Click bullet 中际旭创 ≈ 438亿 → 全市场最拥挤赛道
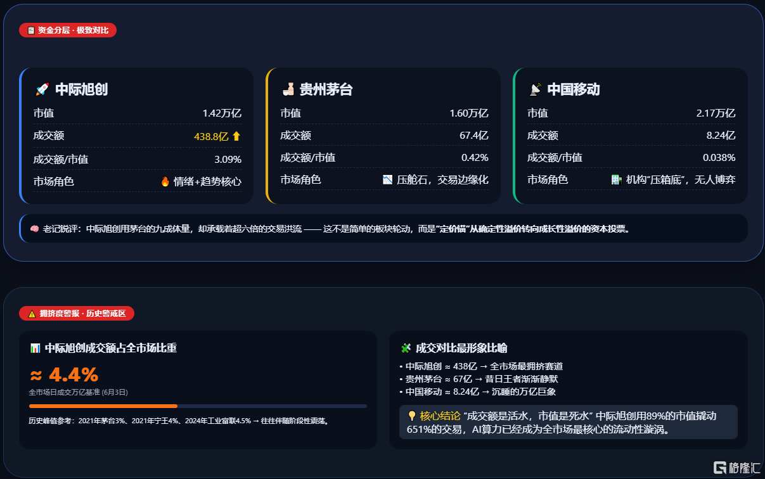This screenshot has width=765, height=479. 481,366
